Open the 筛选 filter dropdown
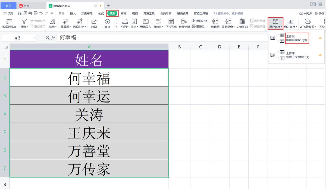Viewport: 326px width, 189px height. click(24, 23)
